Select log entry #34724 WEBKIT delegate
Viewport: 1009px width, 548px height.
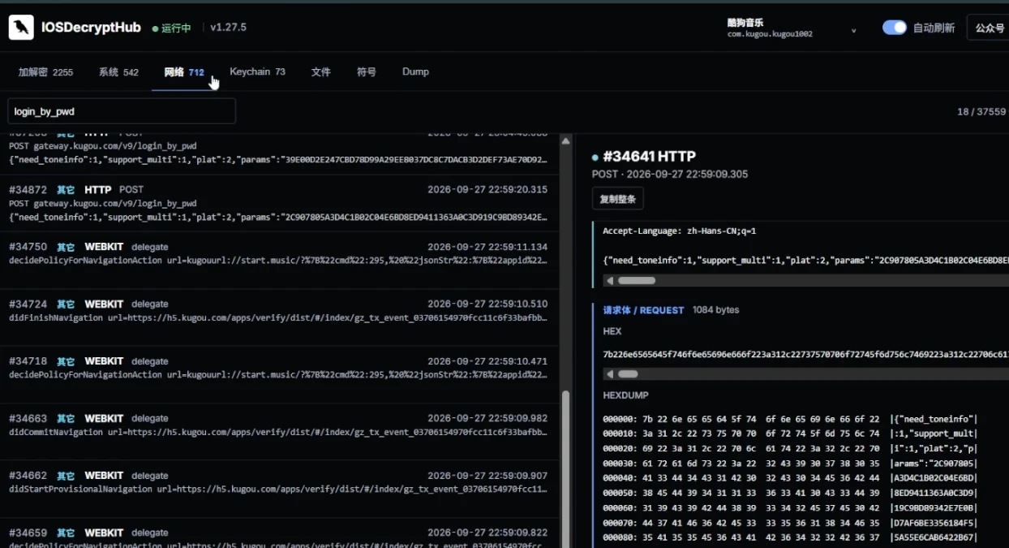point(279,317)
